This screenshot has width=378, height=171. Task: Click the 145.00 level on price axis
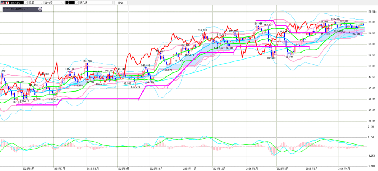coord(371,88)
